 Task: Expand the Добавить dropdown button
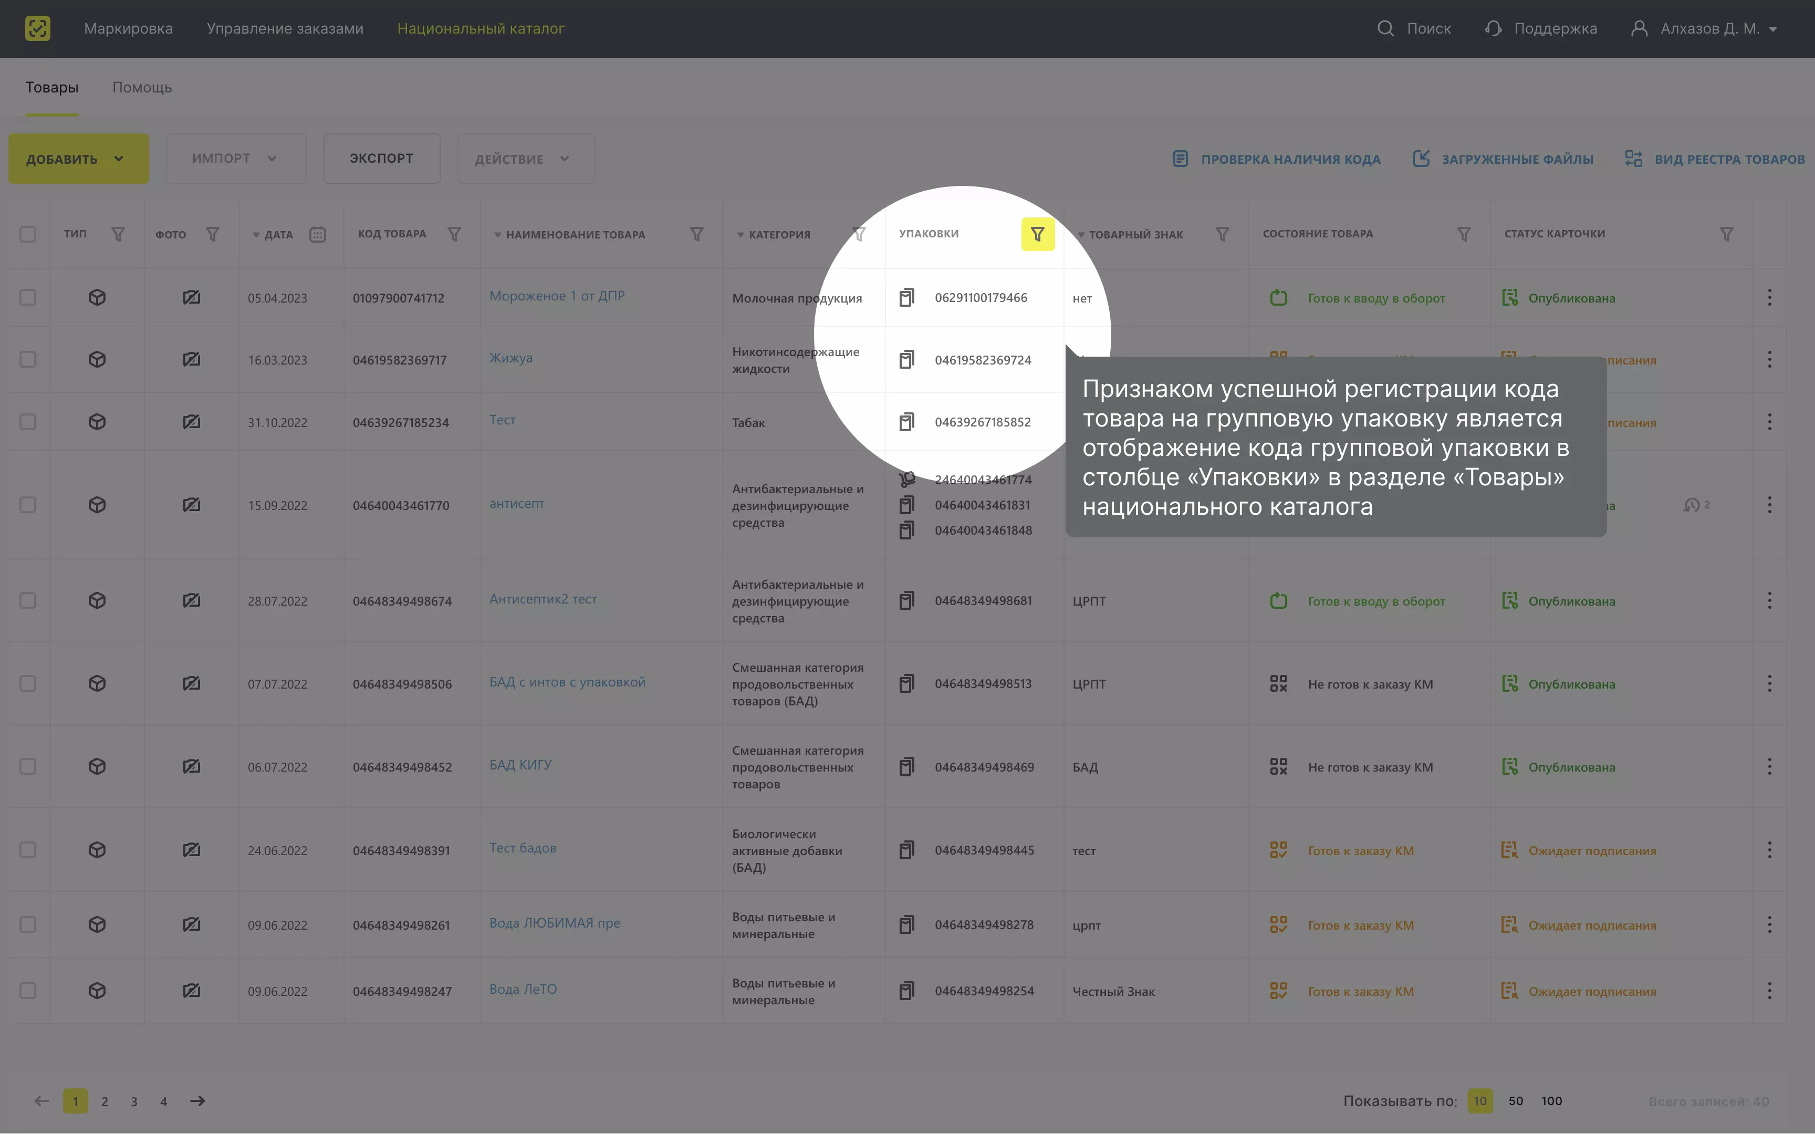[79, 159]
